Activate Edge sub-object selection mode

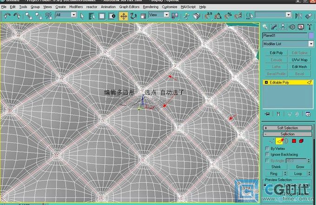(x=280, y=141)
